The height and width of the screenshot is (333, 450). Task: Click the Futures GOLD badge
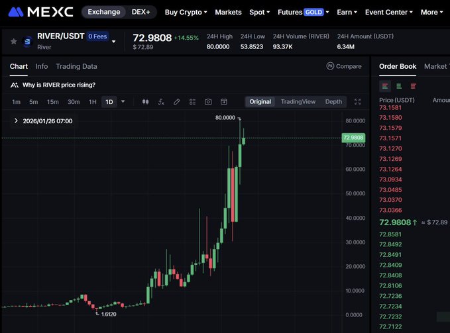[313, 13]
